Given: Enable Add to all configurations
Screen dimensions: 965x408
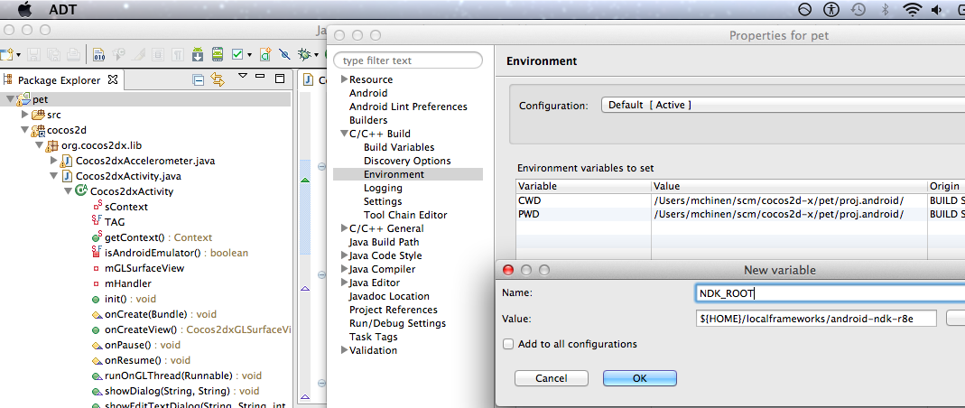Looking at the screenshot, I should [508, 345].
